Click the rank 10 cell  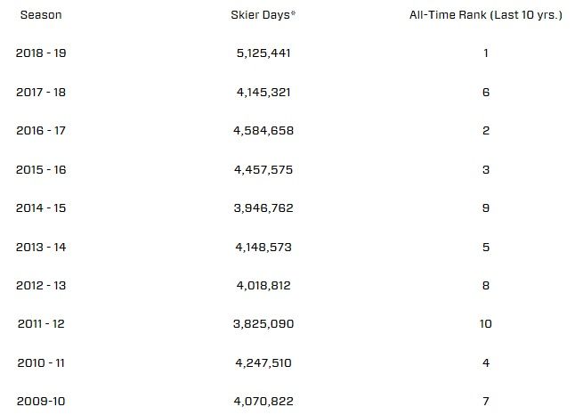pos(485,324)
